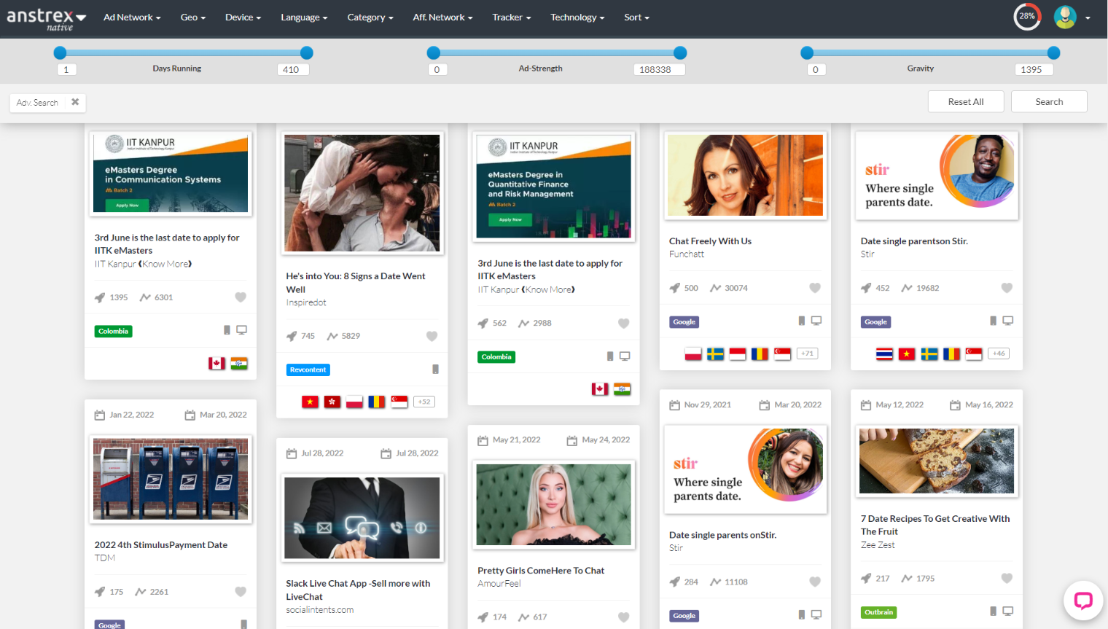Image resolution: width=1108 pixels, height=629 pixels.
Task: Favorite the Date single parents onStir ad
Action: click(x=815, y=582)
